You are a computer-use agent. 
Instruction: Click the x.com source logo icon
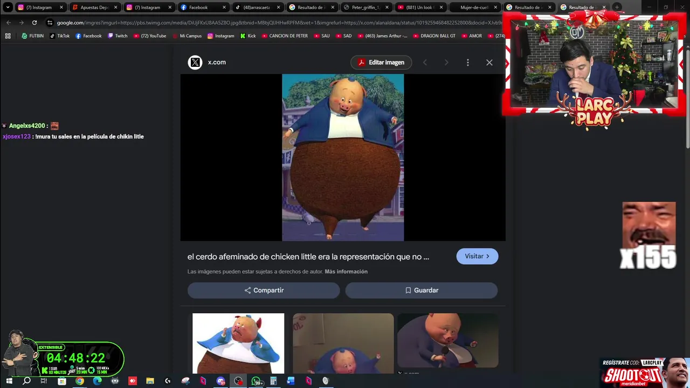click(195, 63)
